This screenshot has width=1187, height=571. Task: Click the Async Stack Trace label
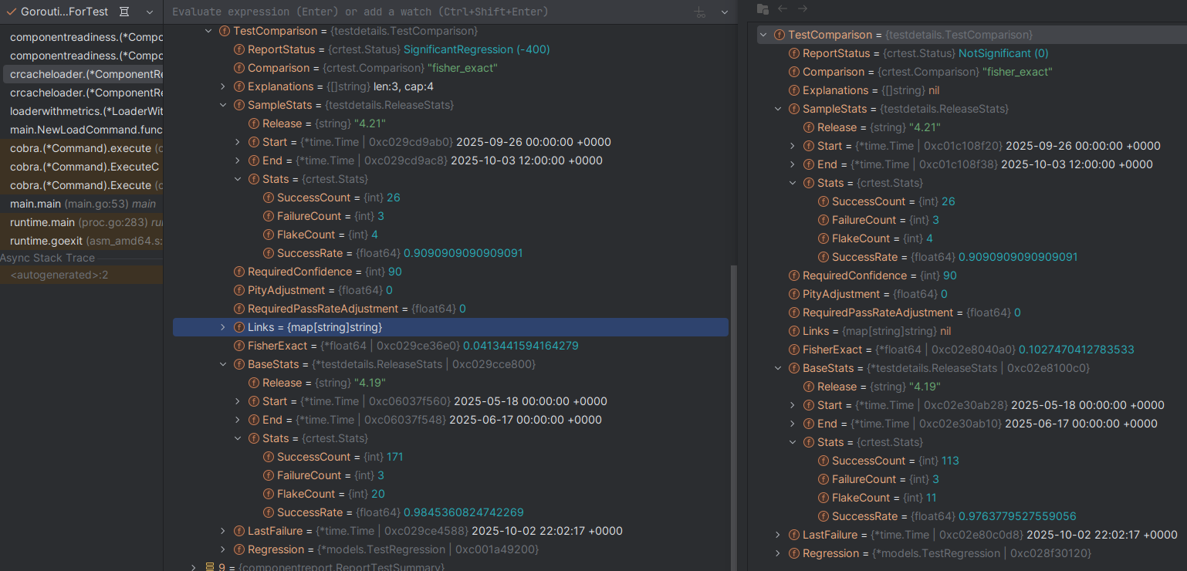[x=48, y=258]
